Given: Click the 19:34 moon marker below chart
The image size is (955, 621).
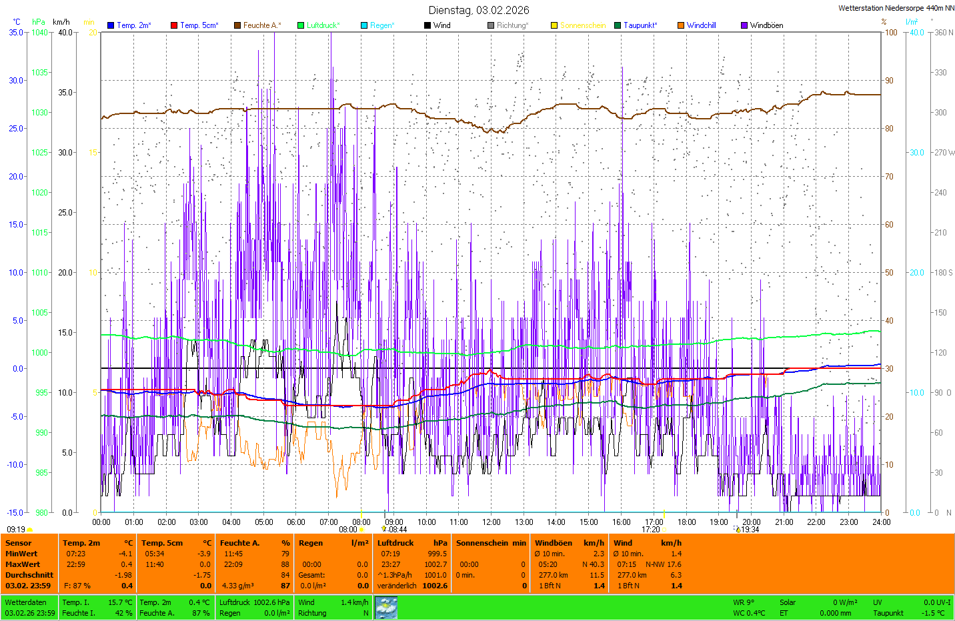Looking at the screenshot, I should click(750, 530).
